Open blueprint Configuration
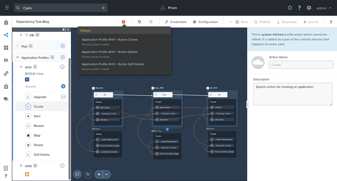This screenshot has height=181, width=337. (x=205, y=22)
